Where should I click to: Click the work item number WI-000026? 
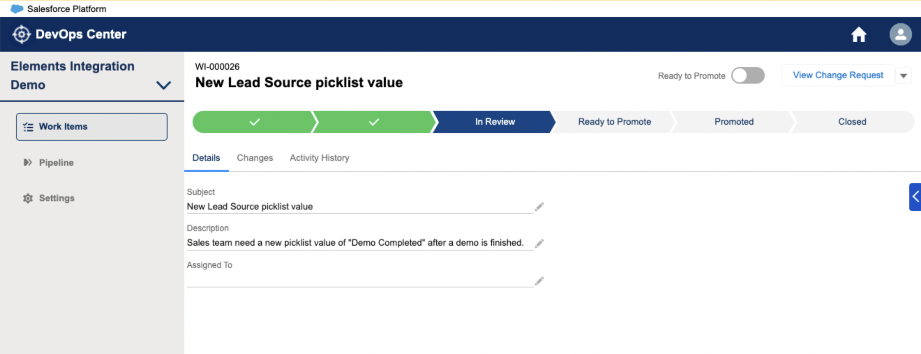pos(217,67)
